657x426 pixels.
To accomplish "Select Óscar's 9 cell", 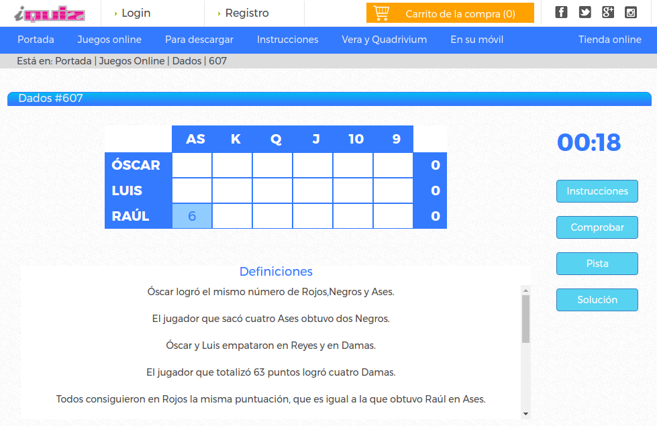I will point(393,165).
